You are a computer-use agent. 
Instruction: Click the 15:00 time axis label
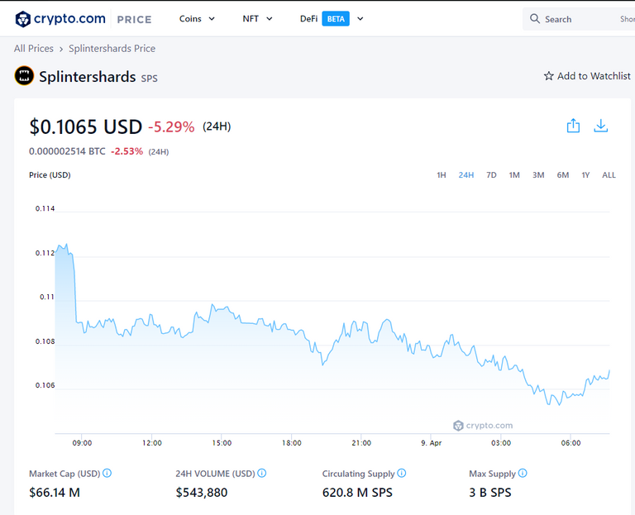click(222, 443)
